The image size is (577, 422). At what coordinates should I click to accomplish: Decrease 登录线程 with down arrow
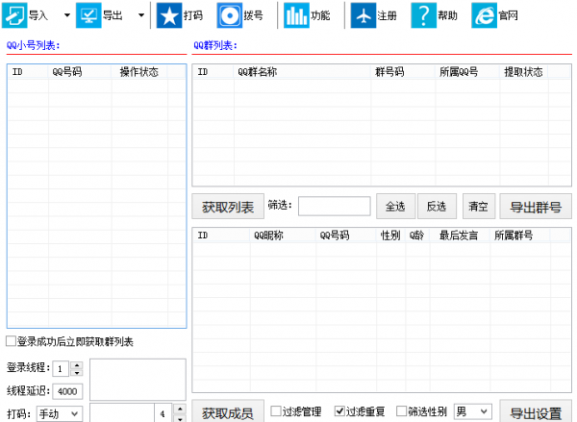point(77,373)
